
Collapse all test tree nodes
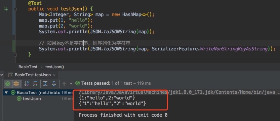coord(54,83)
